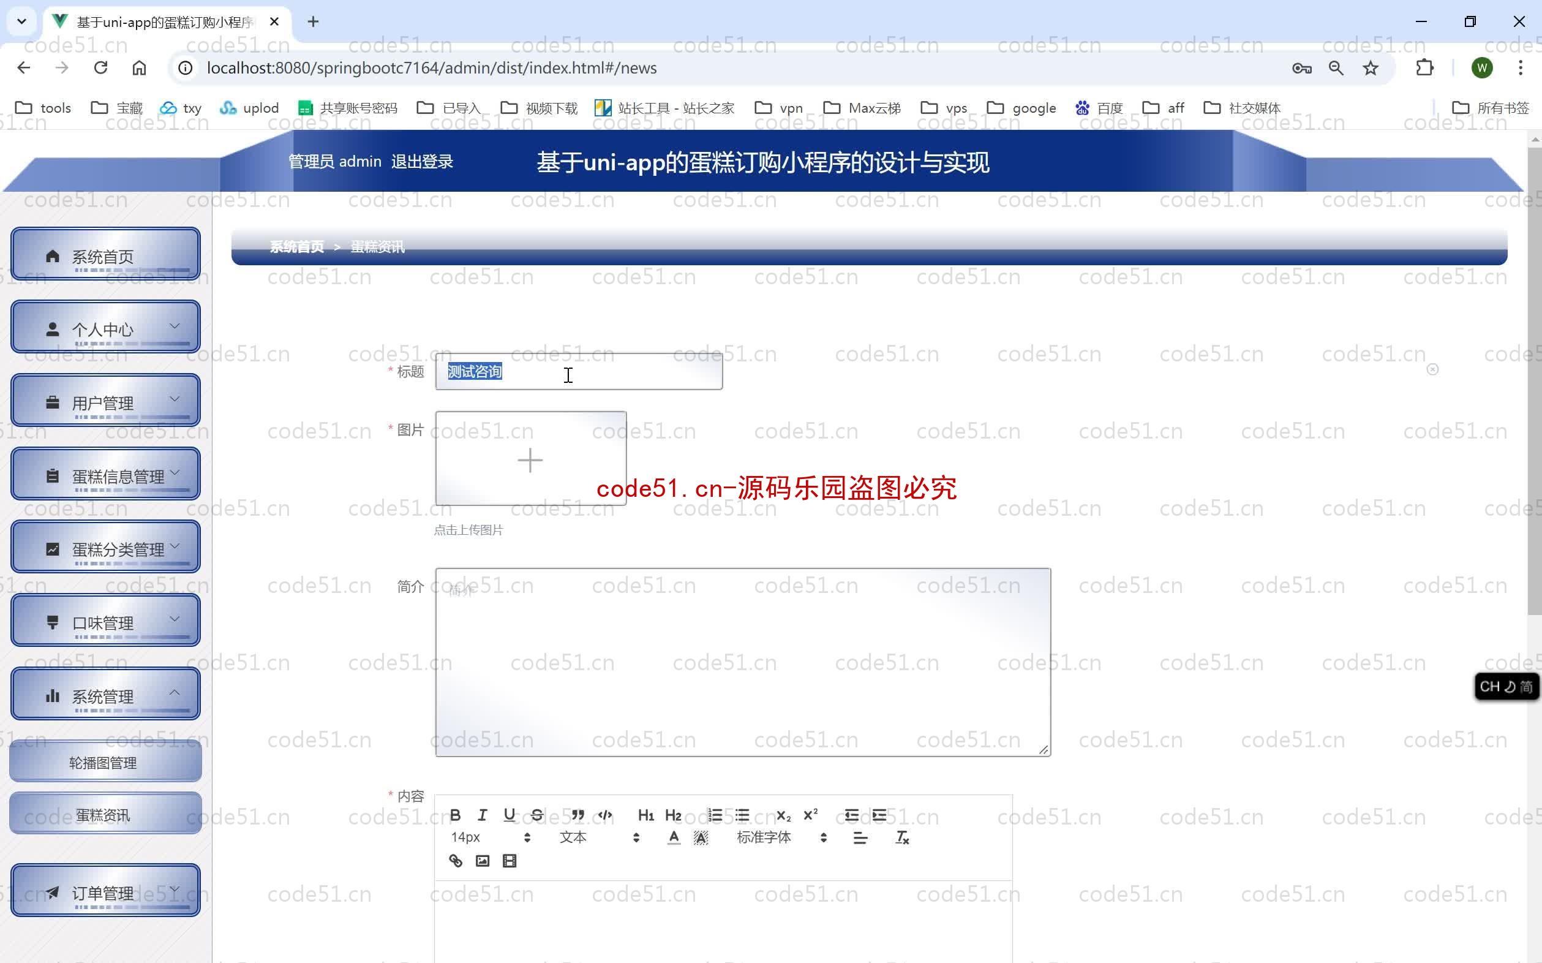
Task: Decrease indent in the editor
Action: point(851,815)
